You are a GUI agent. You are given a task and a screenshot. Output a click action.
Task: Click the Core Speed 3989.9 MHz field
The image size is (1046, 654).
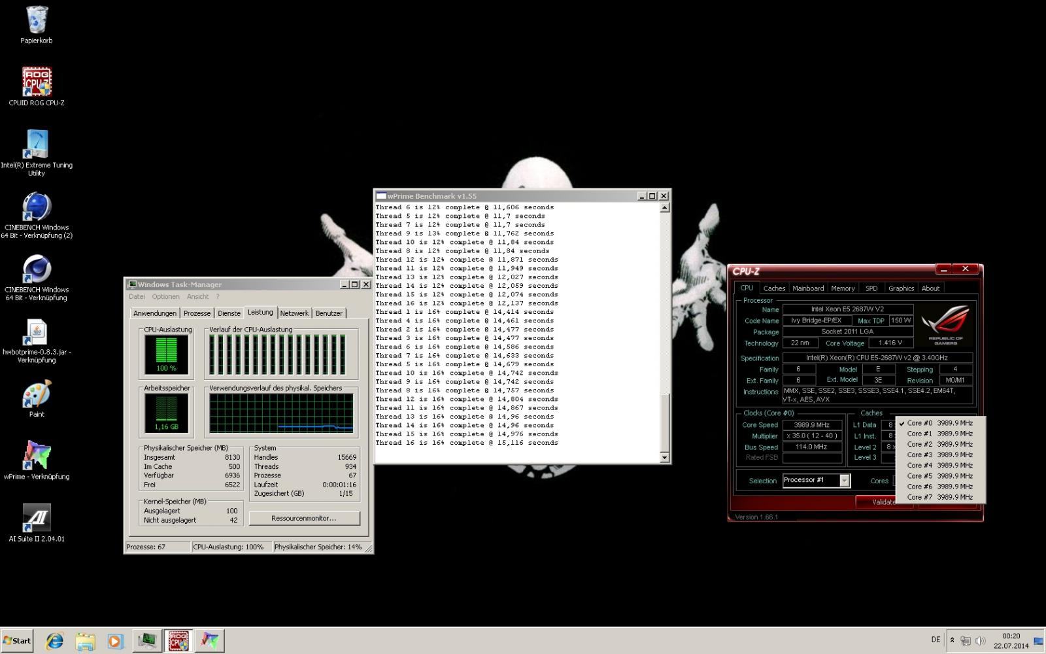pos(812,425)
